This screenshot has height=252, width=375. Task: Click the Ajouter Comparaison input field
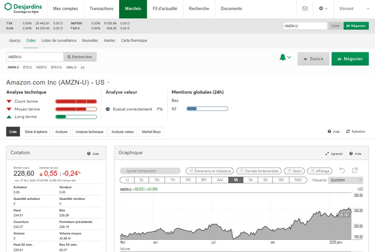coord(150,171)
